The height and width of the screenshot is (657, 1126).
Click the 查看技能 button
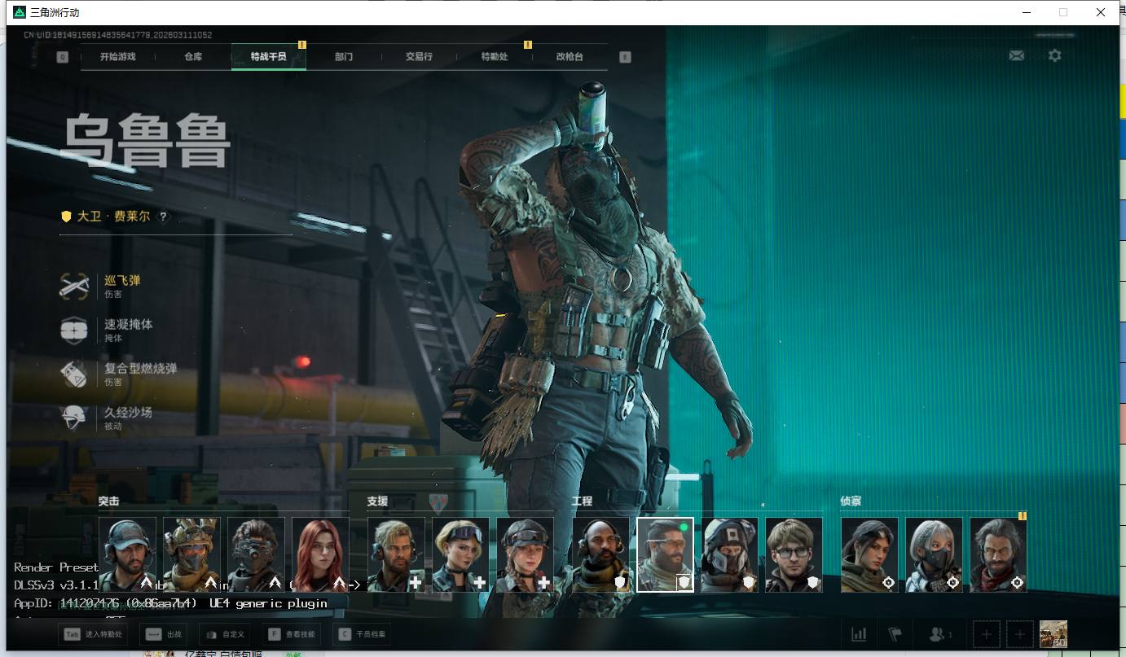click(x=292, y=634)
